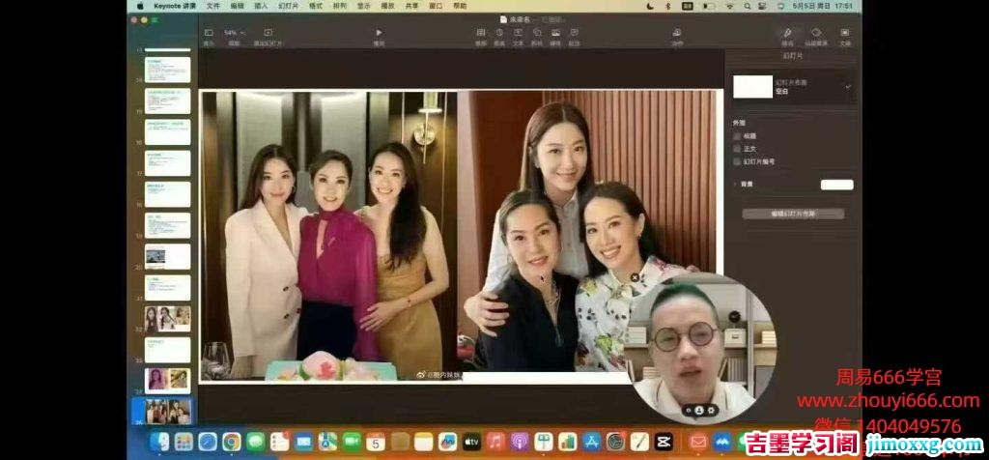Open the 格式 (Format) menu

pos(315,6)
